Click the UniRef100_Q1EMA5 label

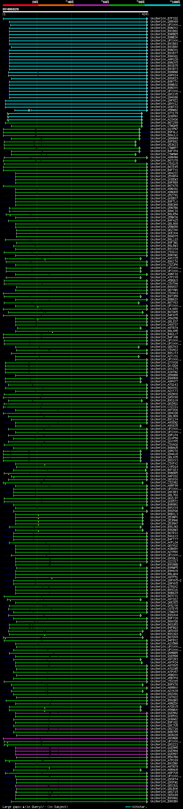click(164, 748)
